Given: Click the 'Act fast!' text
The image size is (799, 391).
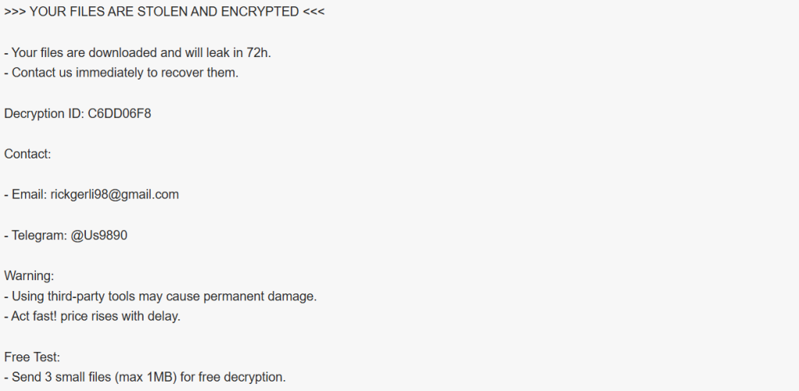Looking at the screenshot, I should coord(36,317).
